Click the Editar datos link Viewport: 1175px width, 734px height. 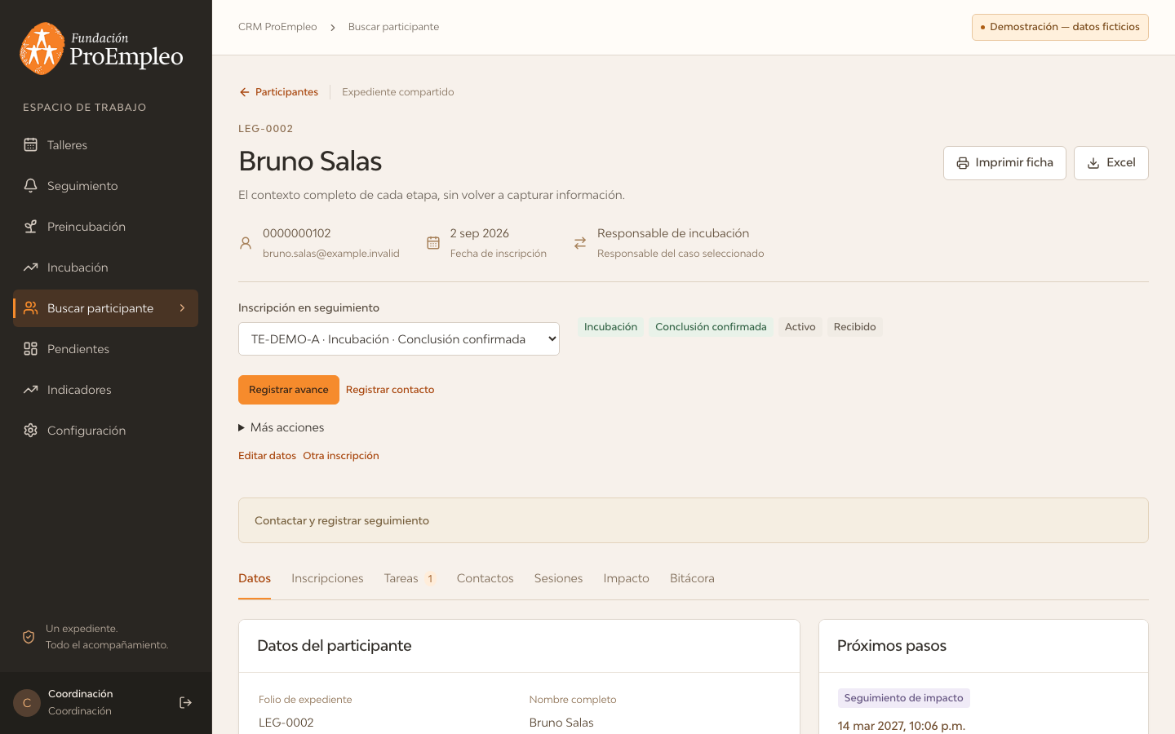click(267, 456)
